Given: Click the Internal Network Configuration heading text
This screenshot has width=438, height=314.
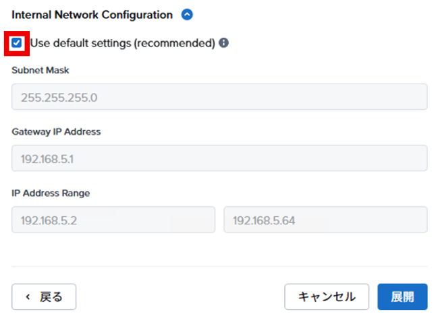Looking at the screenshot, I should click(x=92, y=14).
